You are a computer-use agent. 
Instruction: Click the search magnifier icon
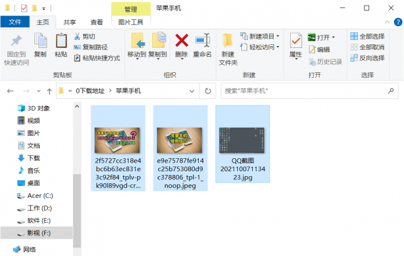coord(391,91)
